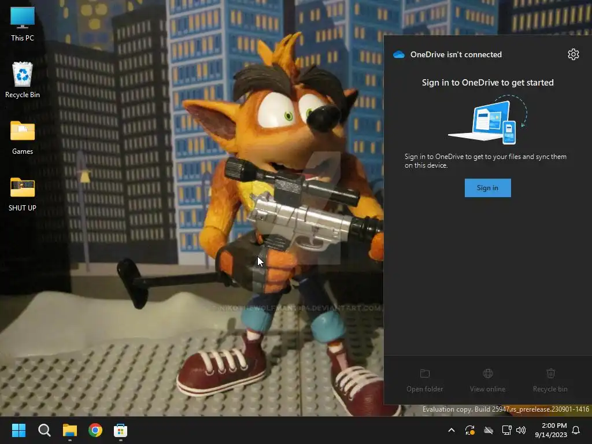592x444 pixels.
Task: Click the Windows Update tray icon
Action: click(x=469, y=430)
